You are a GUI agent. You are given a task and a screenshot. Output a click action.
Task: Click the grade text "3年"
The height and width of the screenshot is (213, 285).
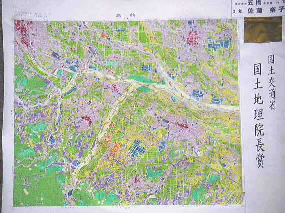(x=238, y=11)
